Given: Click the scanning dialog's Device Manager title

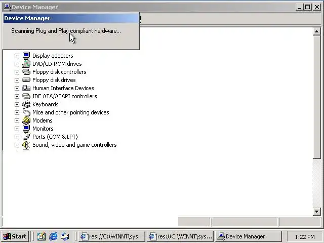Looking at the screenshot, I should pos(27,18).
